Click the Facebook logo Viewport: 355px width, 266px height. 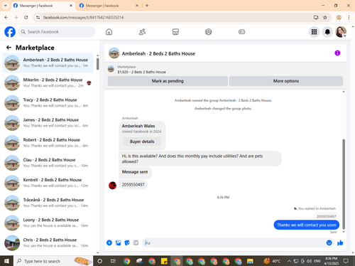(x=10, y=32)
